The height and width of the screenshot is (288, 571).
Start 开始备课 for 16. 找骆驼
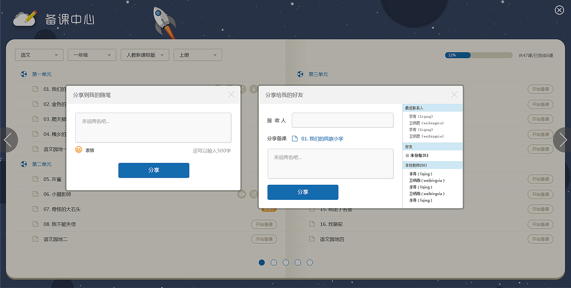click(540, 224)
